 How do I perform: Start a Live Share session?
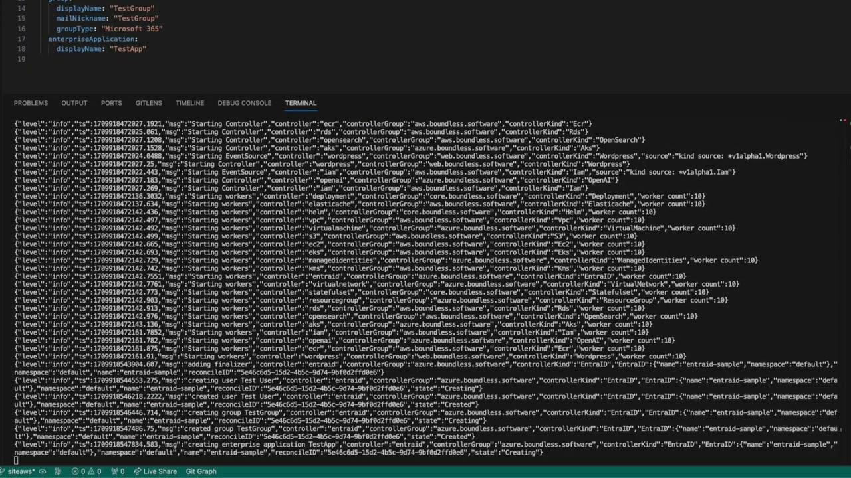click(x=156, y=471)
